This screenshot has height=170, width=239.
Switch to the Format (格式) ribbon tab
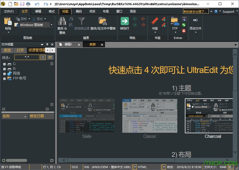click(51, 11)
